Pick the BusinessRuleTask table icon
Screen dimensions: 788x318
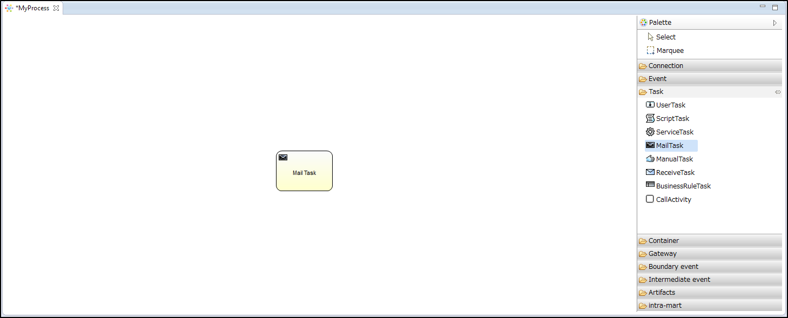pyautogui.click(x=650, y=185)
